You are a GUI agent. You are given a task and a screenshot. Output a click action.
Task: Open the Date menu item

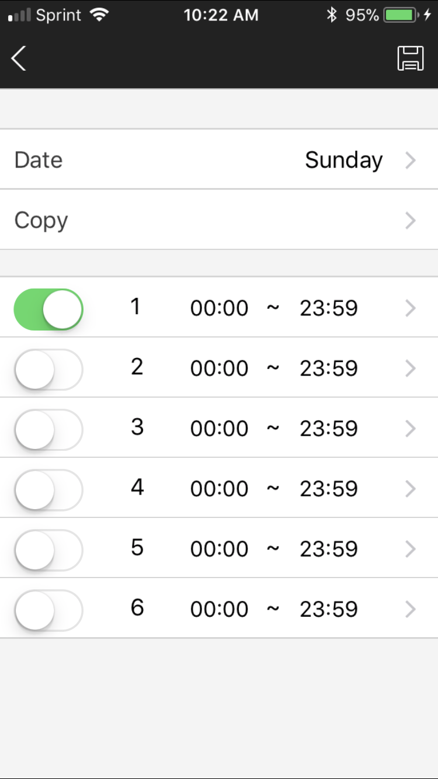point(219,159)
